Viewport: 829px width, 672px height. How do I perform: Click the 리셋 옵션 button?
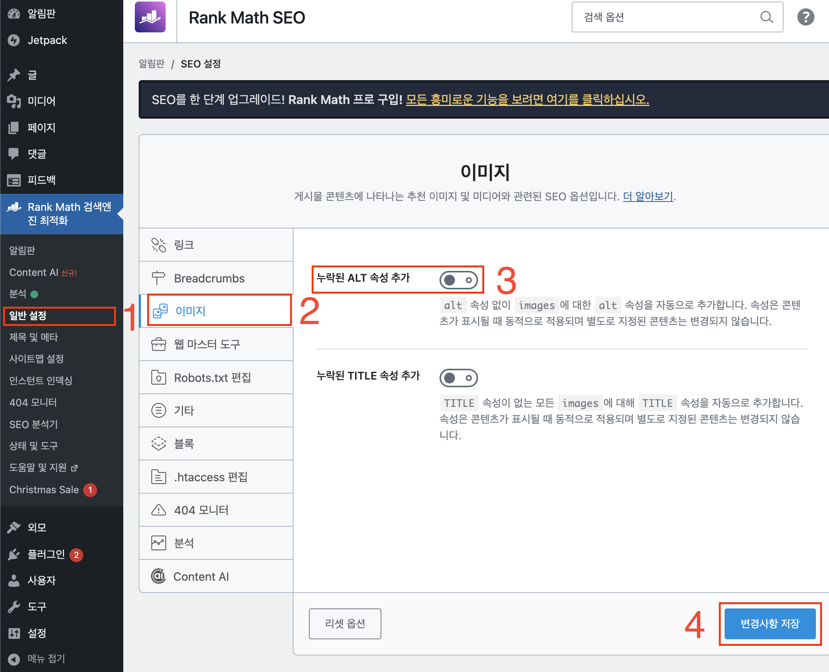[x=344, y=623]
